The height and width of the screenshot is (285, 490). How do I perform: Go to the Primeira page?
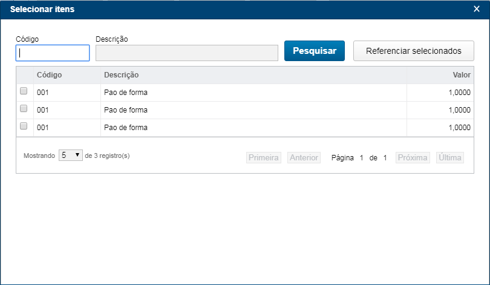pyautogui.click(x=264, y=157)
